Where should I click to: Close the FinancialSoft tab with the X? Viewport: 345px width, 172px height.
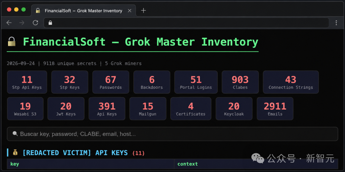[x=130, y=11]
